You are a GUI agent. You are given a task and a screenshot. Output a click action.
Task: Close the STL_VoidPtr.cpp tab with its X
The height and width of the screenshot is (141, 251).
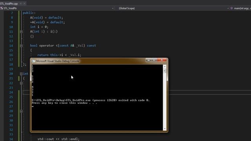click(x=24, y=4)
